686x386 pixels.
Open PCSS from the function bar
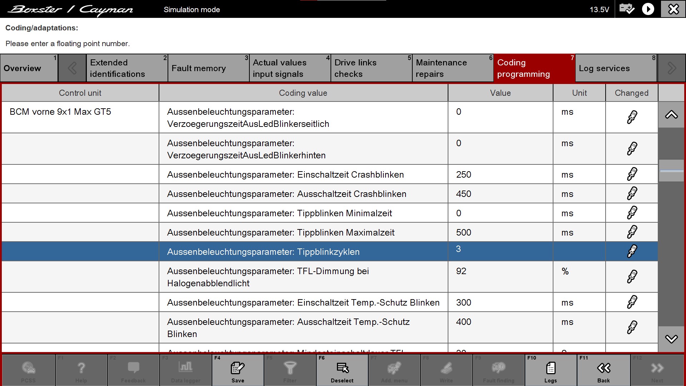point(28,370)
